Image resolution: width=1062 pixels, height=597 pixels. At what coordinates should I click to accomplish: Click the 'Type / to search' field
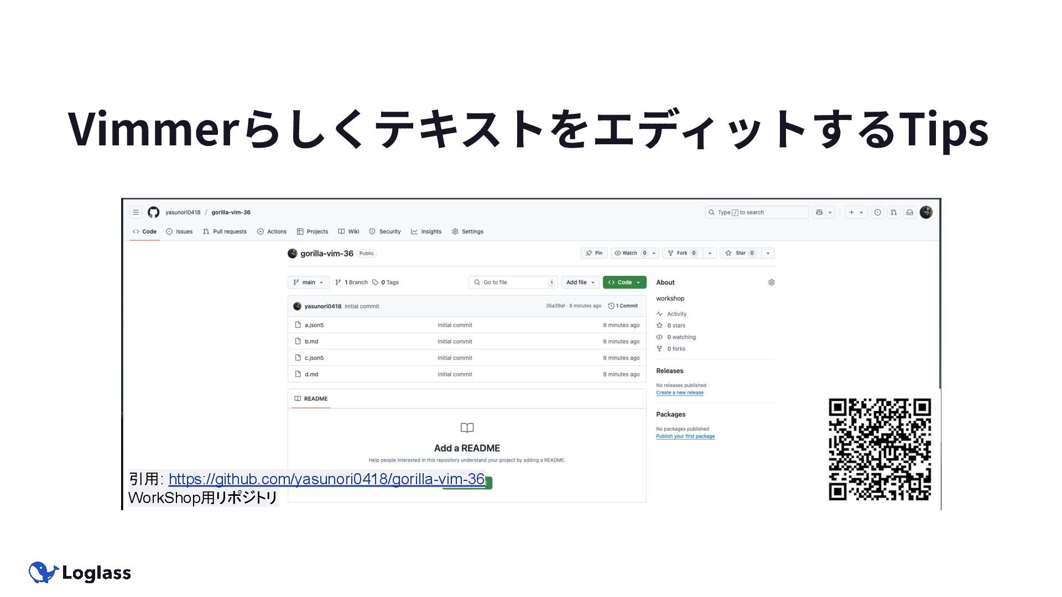click(757, 212)
